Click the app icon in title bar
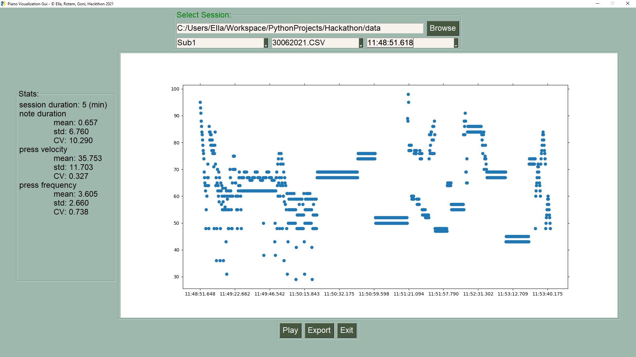Viewport: 636px width, 357px height. pos(3,4)
